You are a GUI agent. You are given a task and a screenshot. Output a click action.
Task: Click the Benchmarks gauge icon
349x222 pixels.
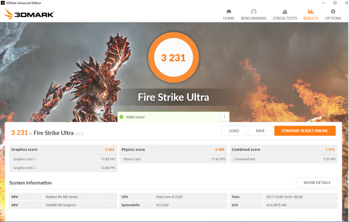tap(254, 12)
